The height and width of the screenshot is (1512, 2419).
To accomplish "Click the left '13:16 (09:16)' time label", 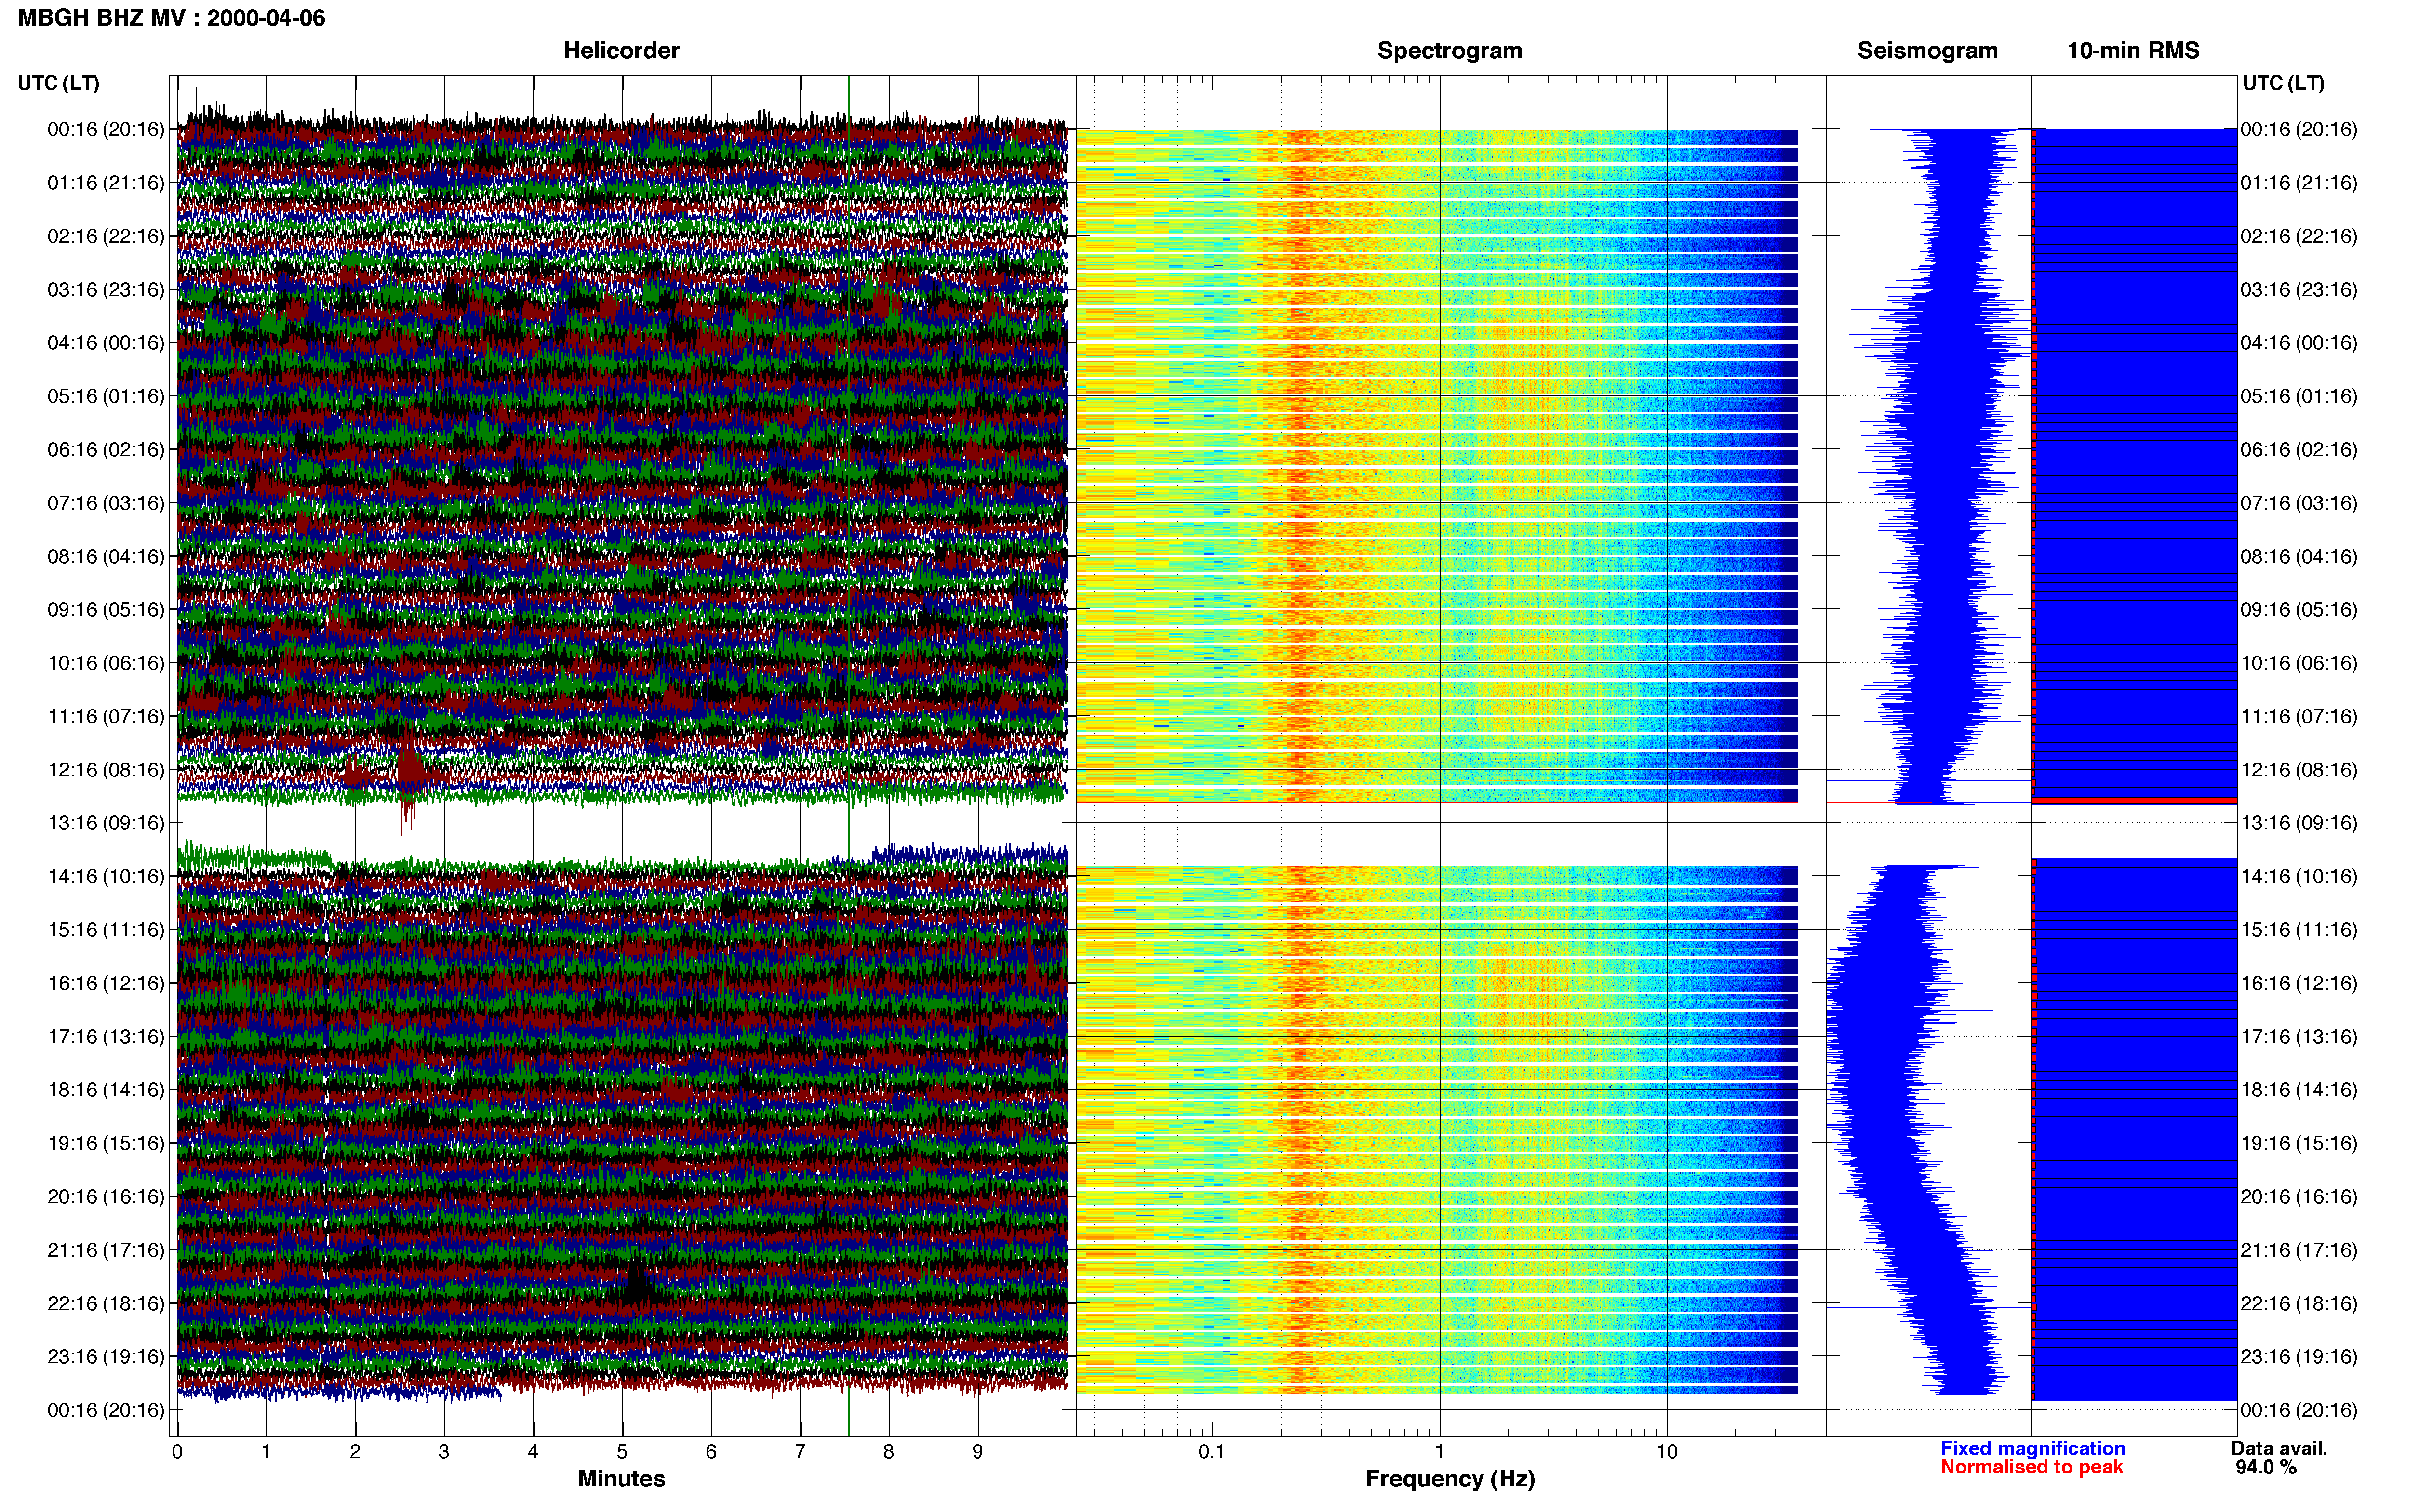I will pyautogui.click(x=106, y=823).
